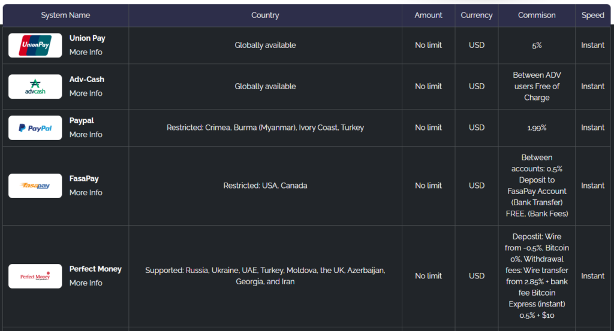614x331 pixels.
Task: Select the Union Pay system name
Action: (88, 38)
